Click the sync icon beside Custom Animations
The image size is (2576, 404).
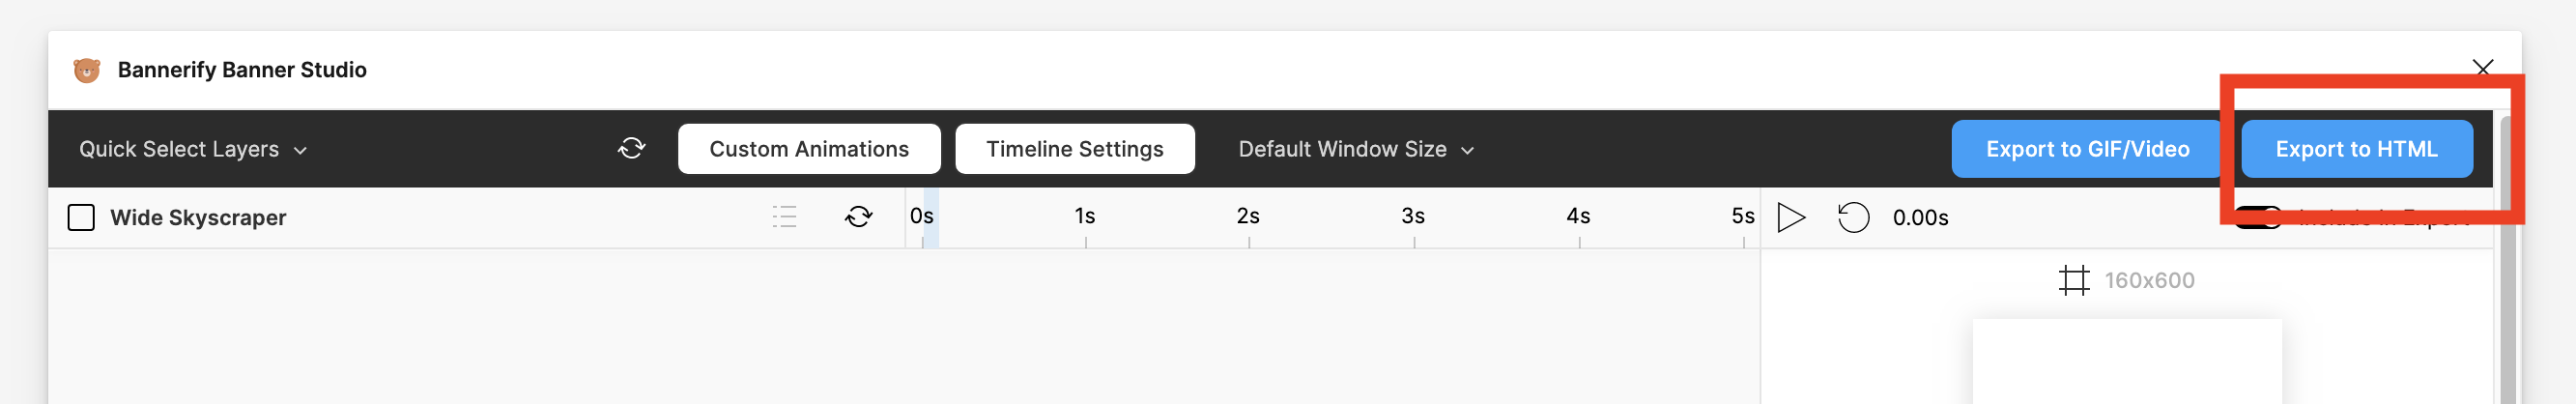pyautogui.click(x=631, y=149)
